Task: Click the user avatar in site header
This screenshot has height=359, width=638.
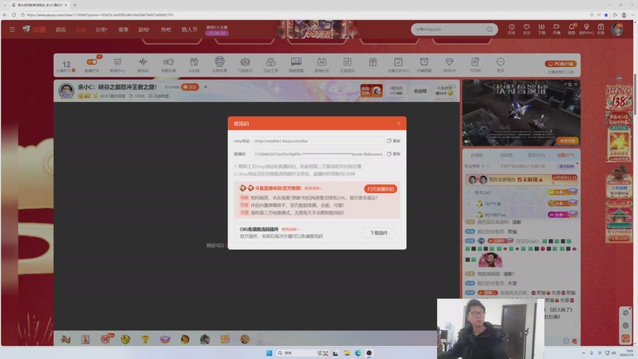Action: 617,30
